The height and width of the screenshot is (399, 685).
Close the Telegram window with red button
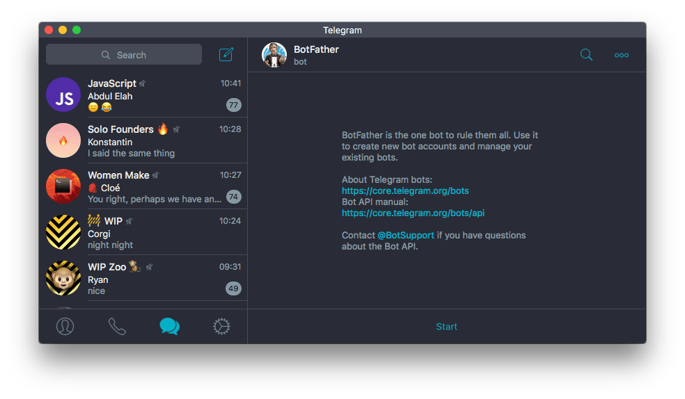pos(49,30)
